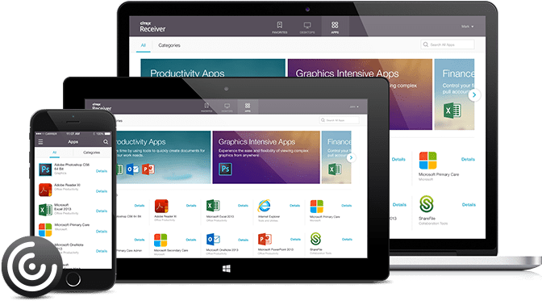This screenshot has width=542, height=301.
Task: Switch to the All tab on the laptop
Action: tap(143, 45)
